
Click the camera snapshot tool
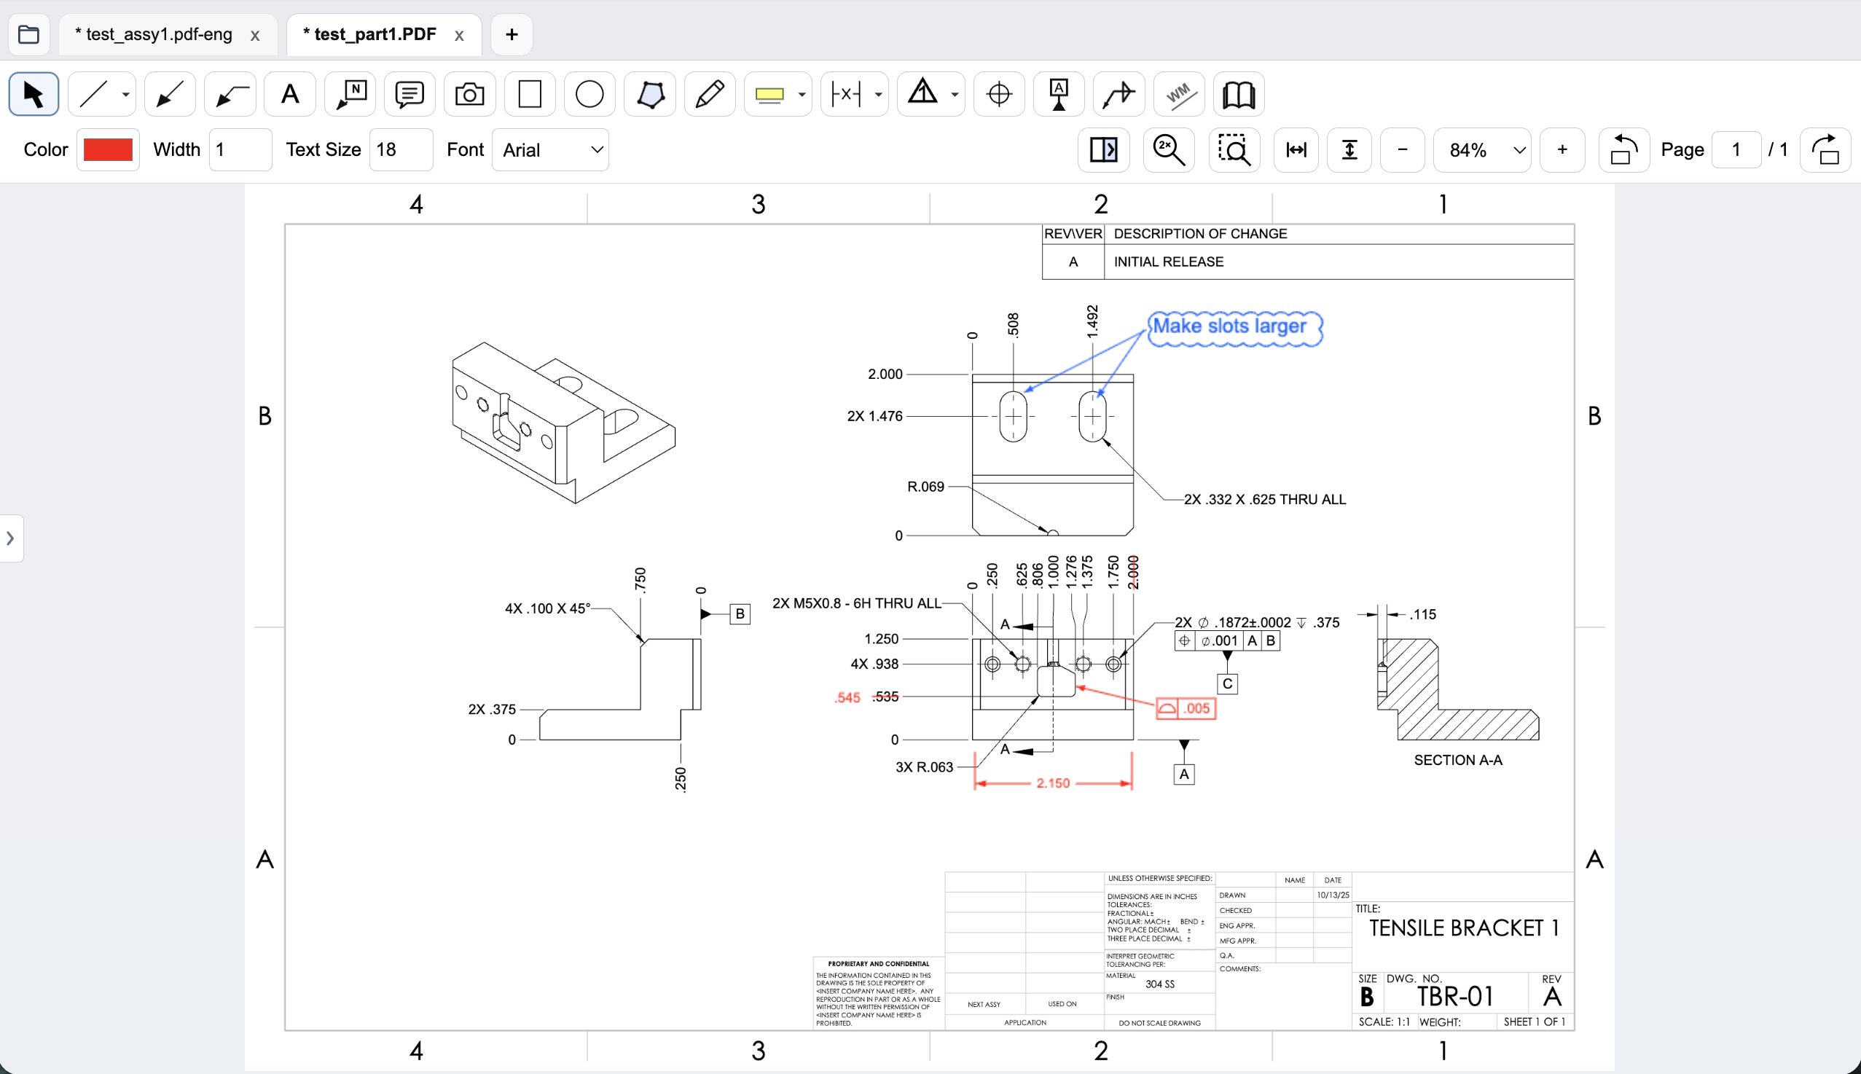click(x=469, y=94)
